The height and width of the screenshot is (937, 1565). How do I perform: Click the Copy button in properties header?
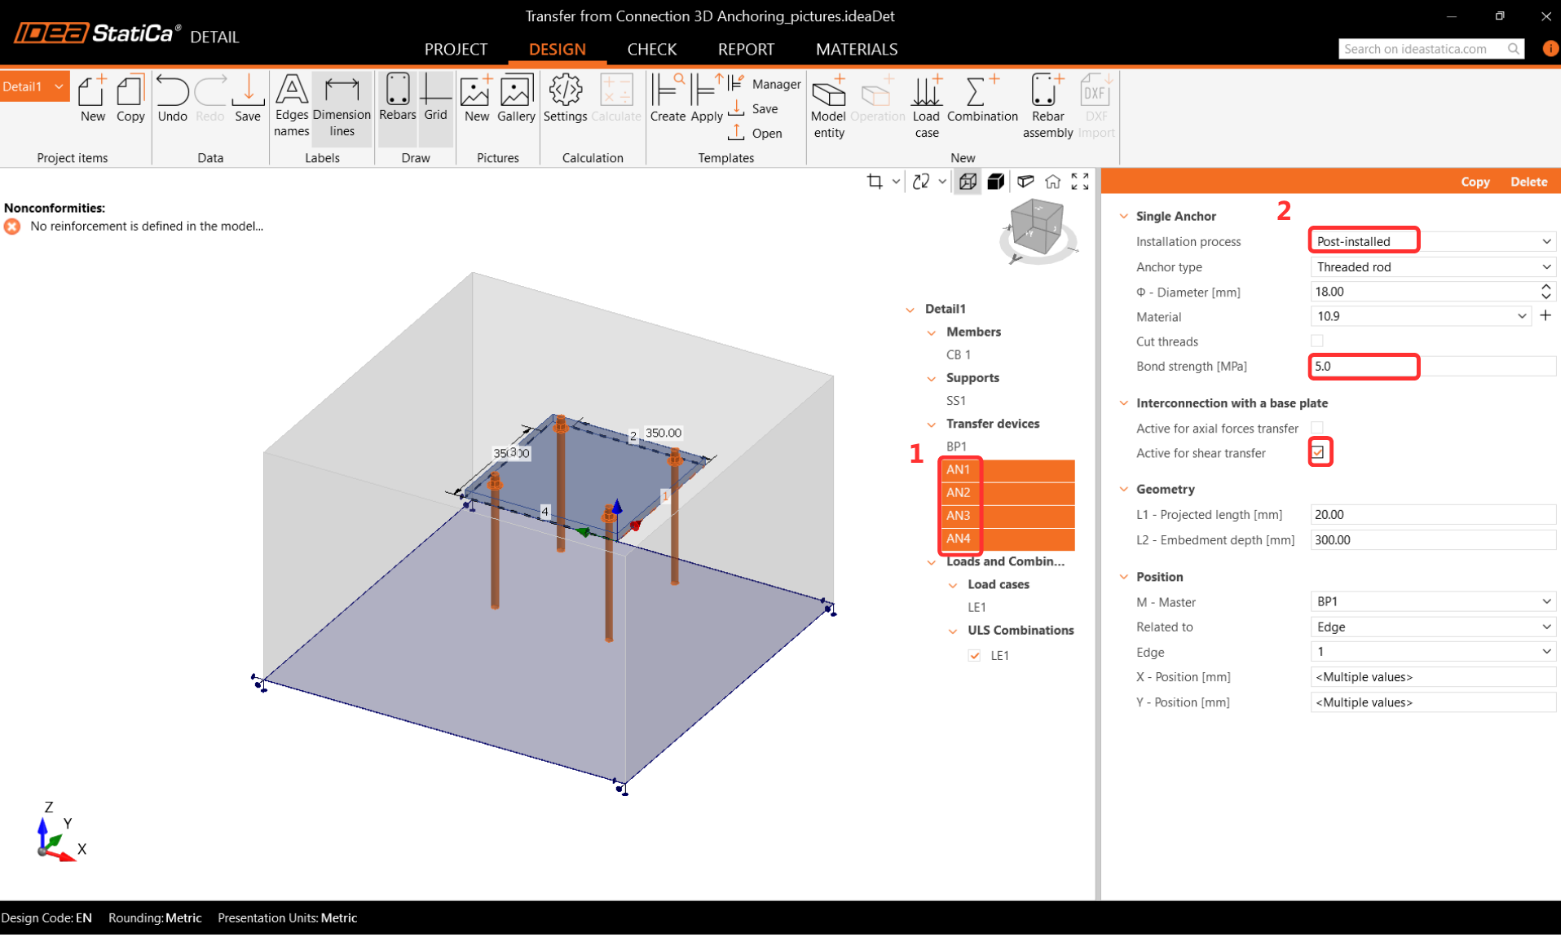click(x=1475, y=182)
